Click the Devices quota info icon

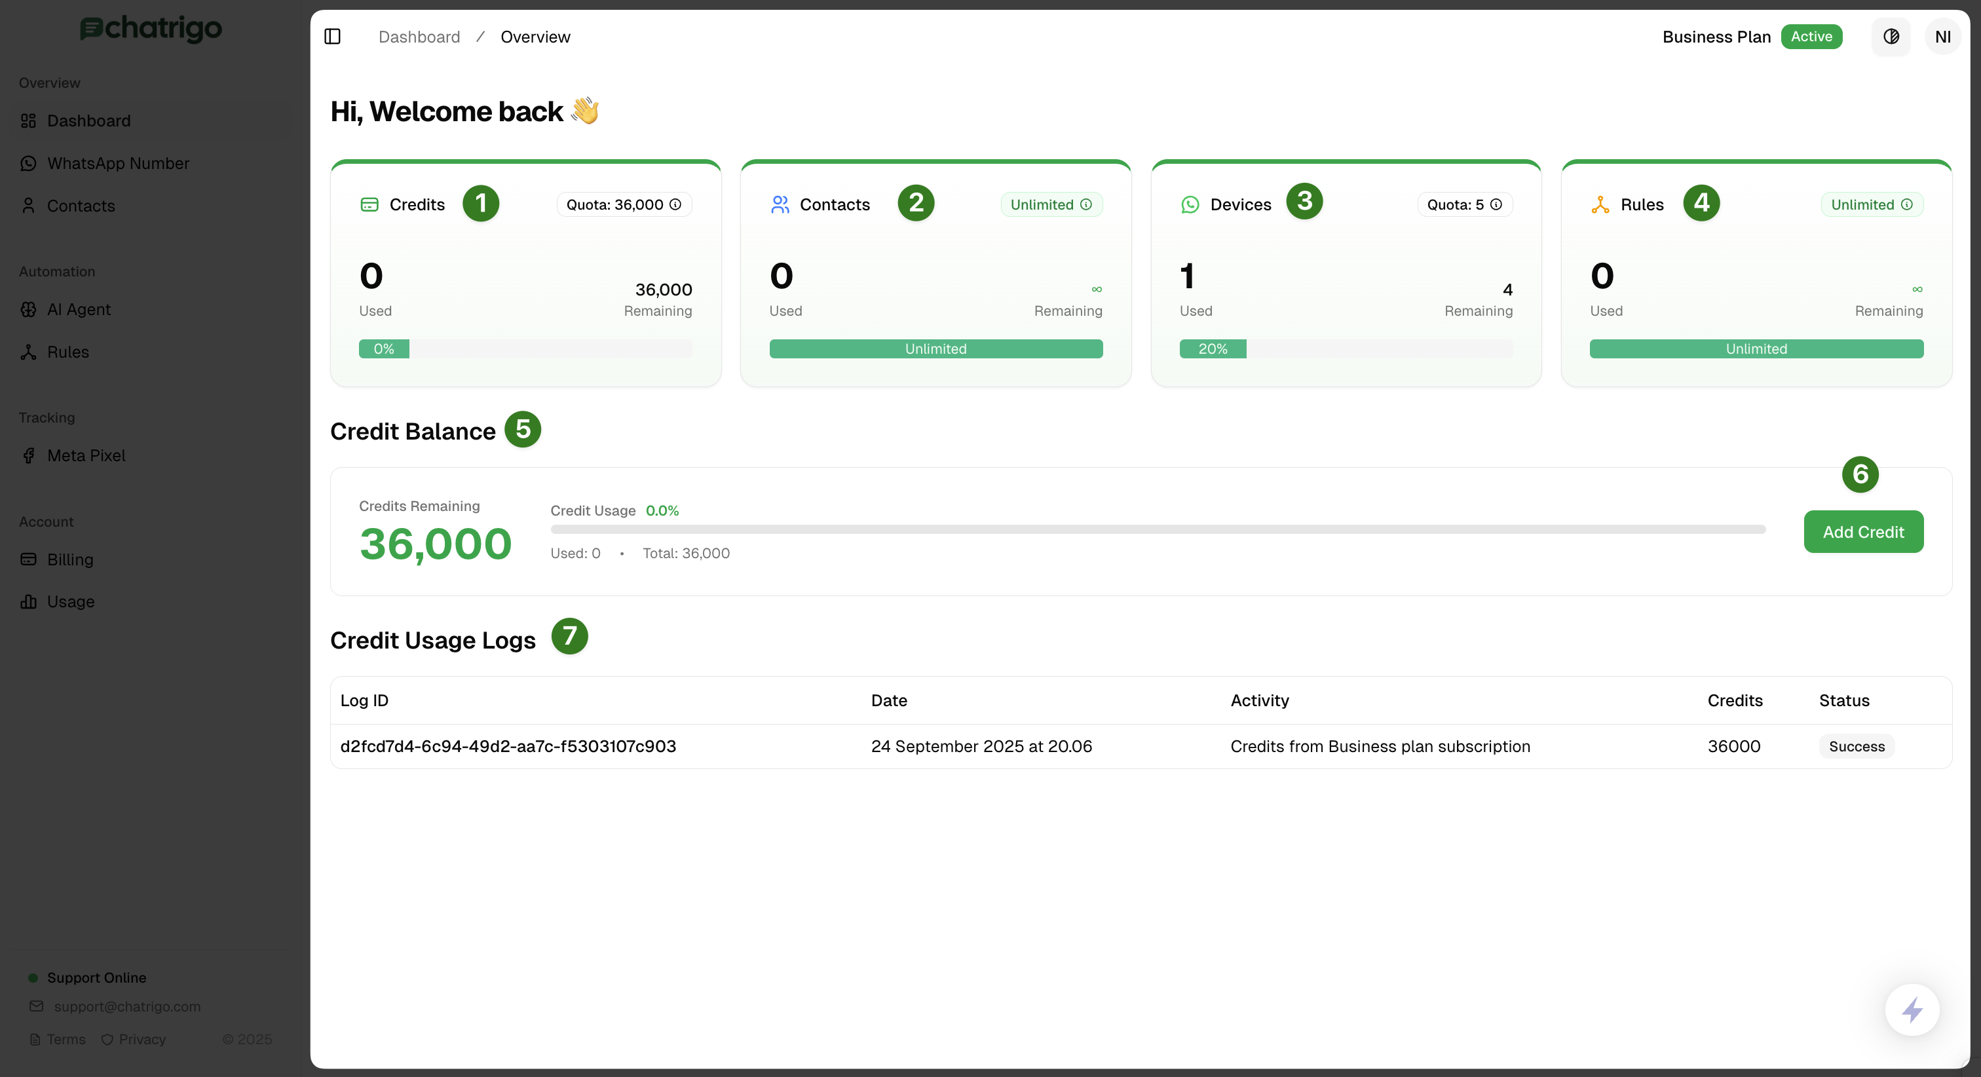[x=1496, y=204]
